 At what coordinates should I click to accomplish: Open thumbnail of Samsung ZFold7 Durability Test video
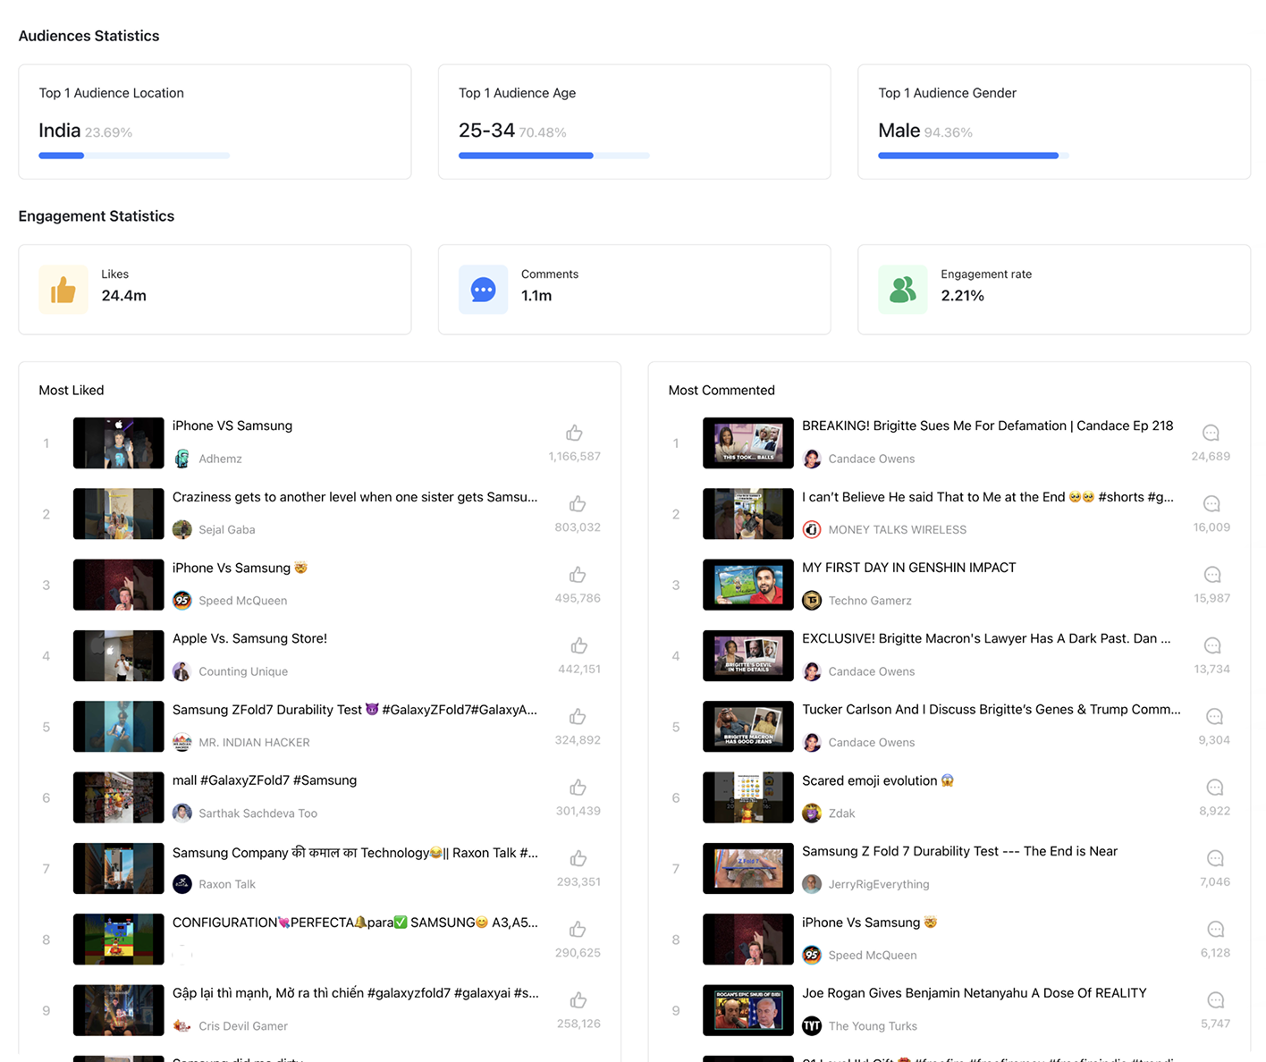point(119,726)
